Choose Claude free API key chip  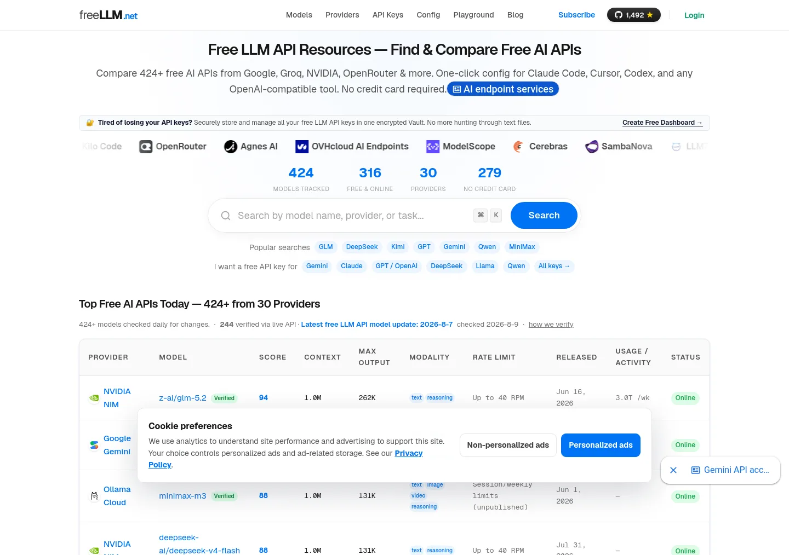point(352,266)
